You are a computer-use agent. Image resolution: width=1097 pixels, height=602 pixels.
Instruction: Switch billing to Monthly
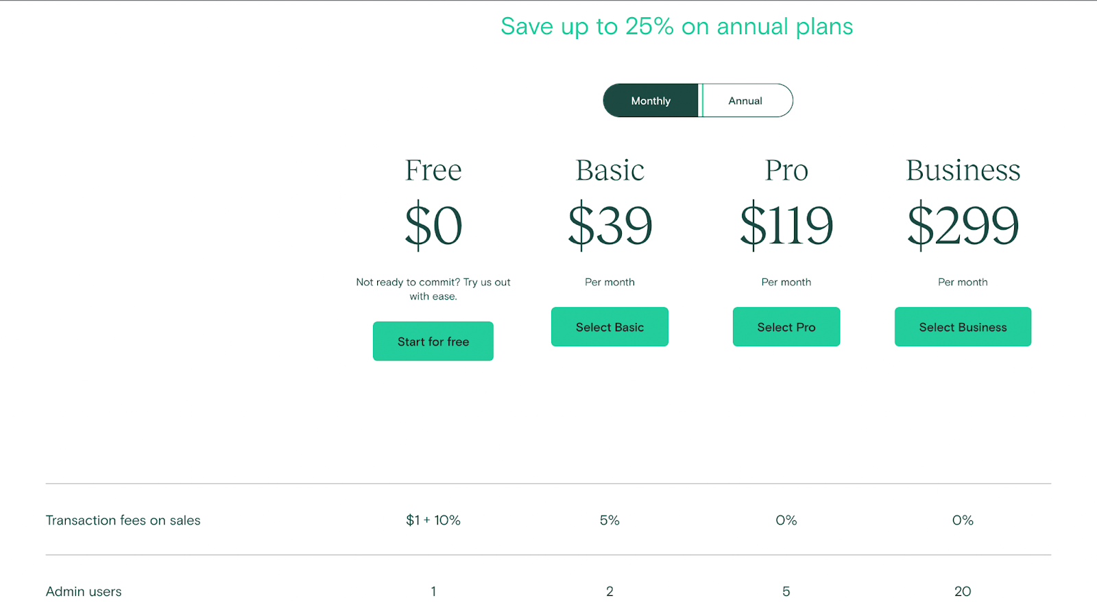(650, 101)
